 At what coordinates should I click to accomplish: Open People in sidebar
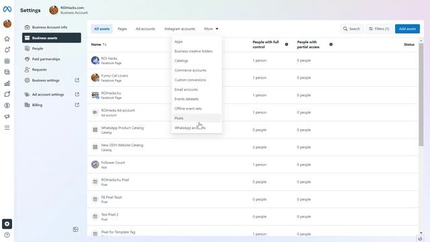(x=52, y=48)
